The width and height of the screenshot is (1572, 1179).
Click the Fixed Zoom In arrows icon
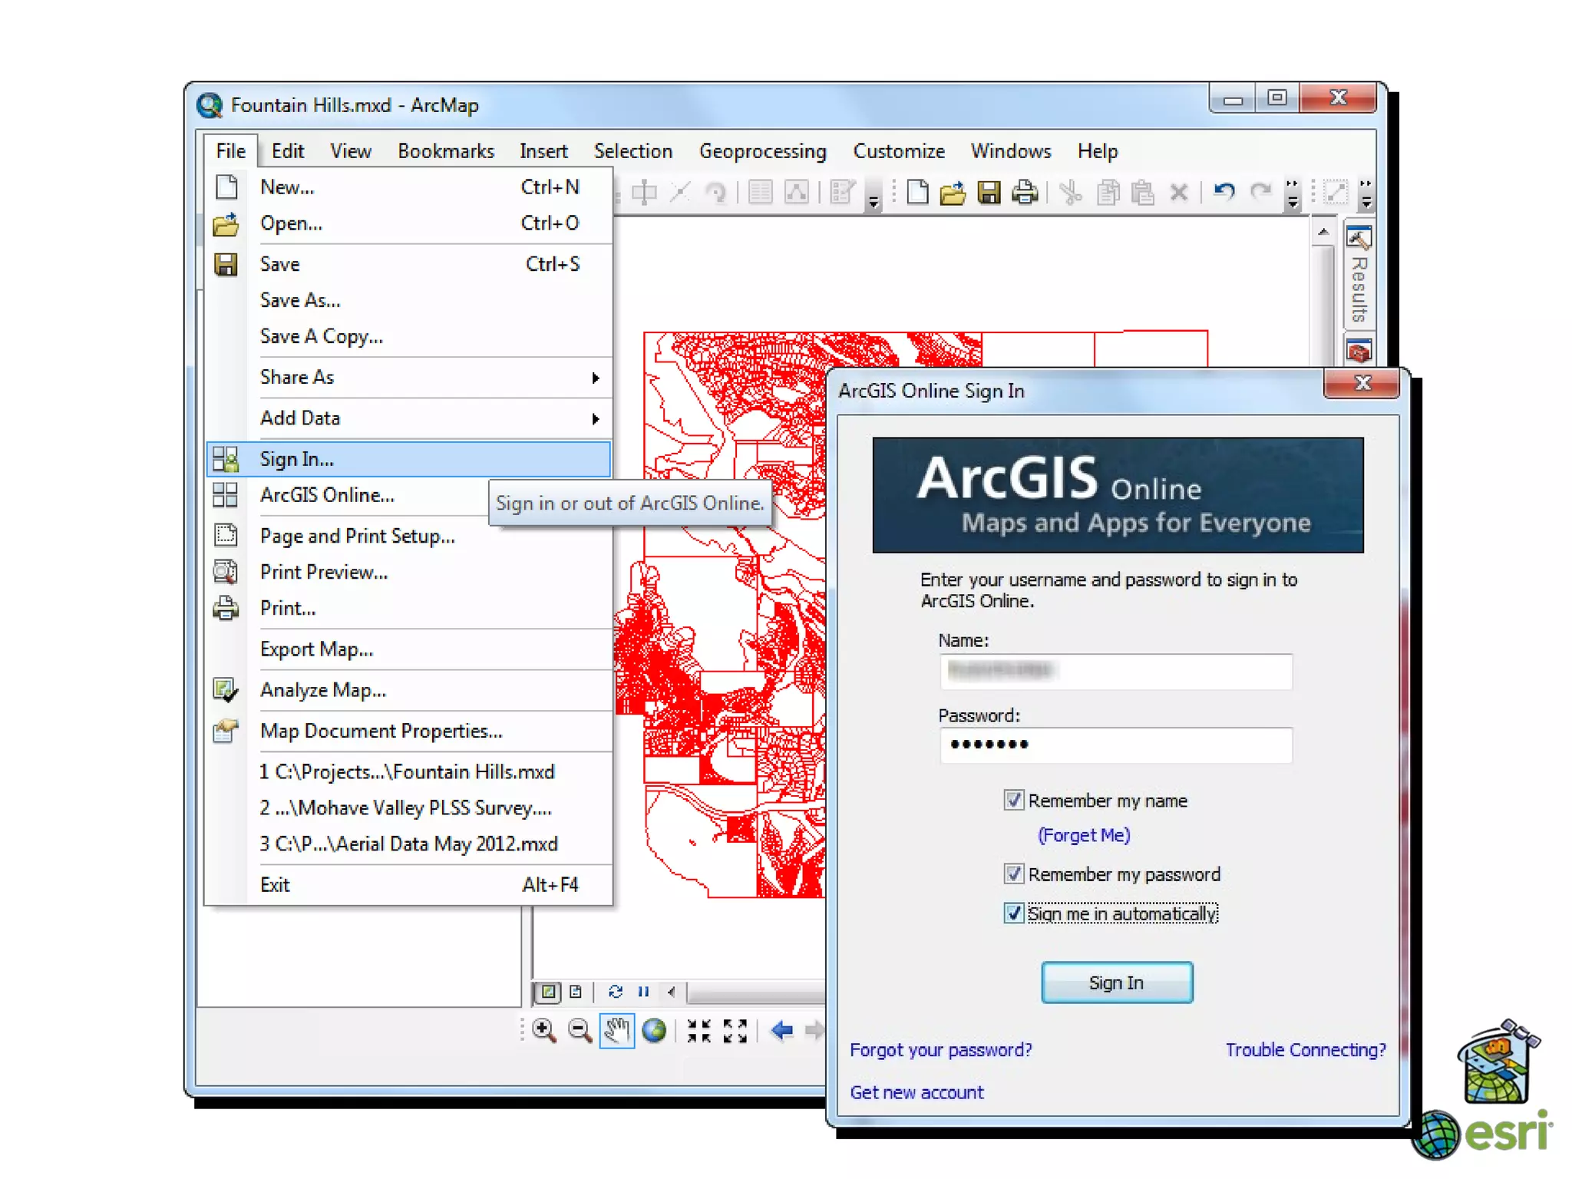click(x=698, y=1031)
